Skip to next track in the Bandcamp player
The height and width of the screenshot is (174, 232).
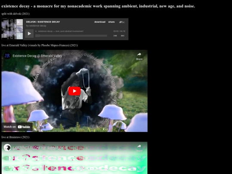122,36
